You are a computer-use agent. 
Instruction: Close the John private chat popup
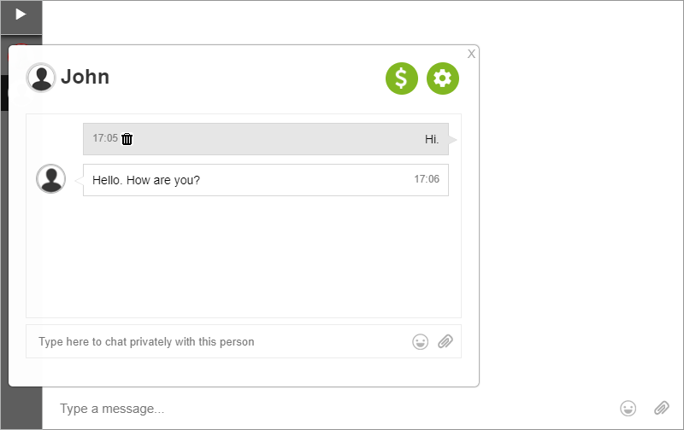(x=471, y=54)
